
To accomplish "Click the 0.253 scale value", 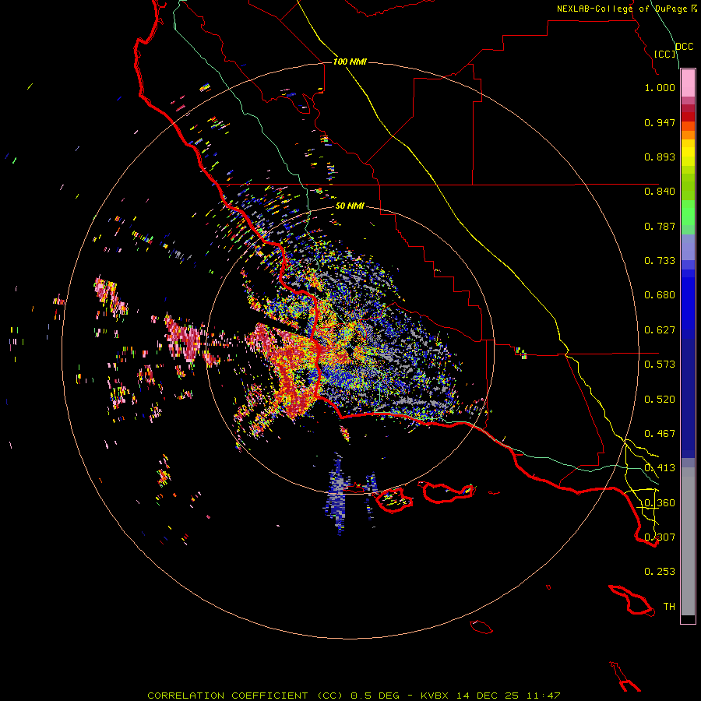I will coord(660,572).
